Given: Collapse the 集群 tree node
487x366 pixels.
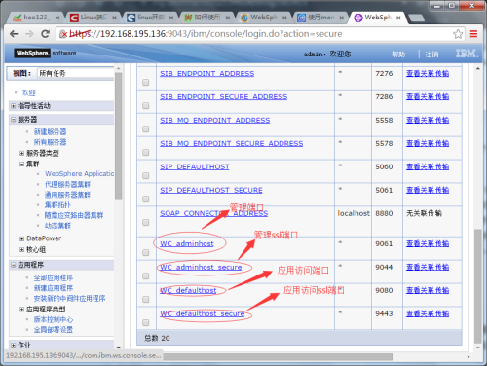Looking at the screenshot, I should coord(21,164).
